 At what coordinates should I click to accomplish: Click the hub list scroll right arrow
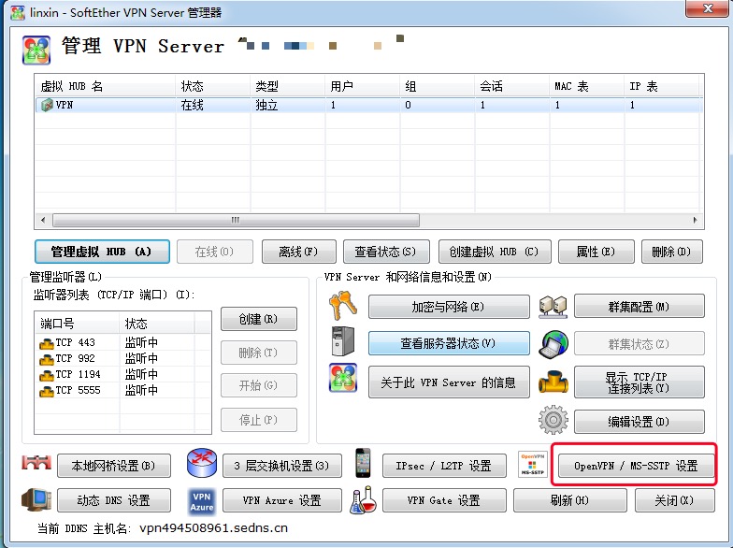[696, 220]
